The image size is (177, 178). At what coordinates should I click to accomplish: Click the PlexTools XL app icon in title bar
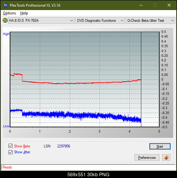point(5,5)
